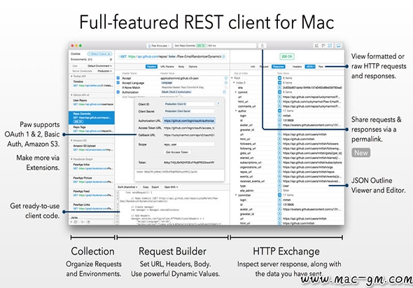Select the response Headers view tab
The image size is (413, 288).
[x=297, y=67]
